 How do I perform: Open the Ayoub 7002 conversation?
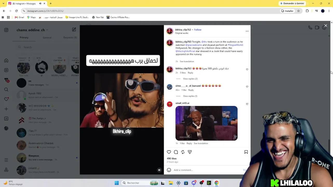[x=47, y=95]
